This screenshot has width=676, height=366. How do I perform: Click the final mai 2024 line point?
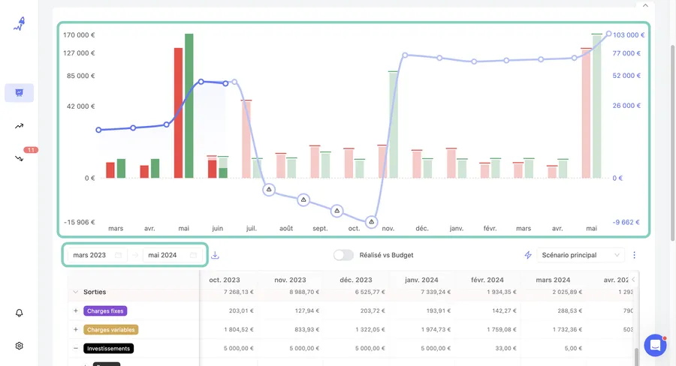(608, 34)
